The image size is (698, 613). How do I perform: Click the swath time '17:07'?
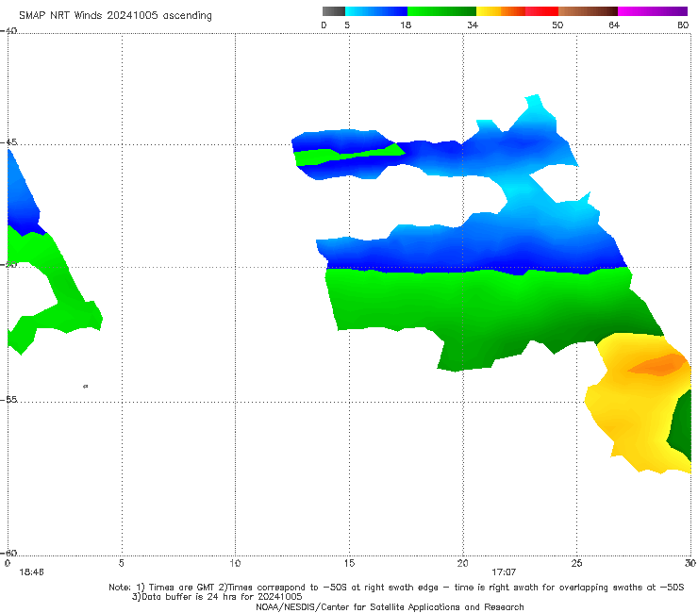504,572
